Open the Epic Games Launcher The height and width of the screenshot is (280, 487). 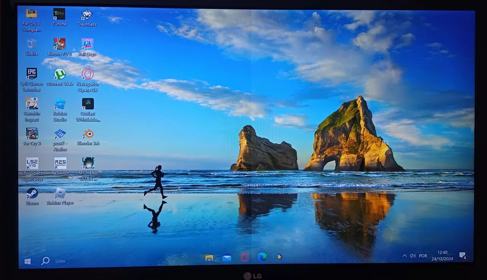pos(31,75)
